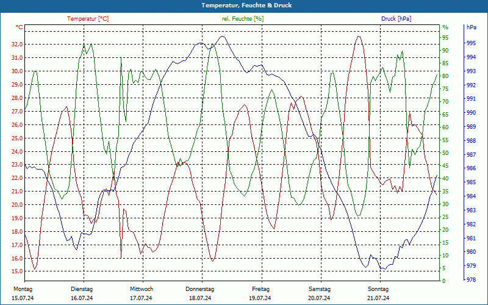Click the '995' pressure axis value
Image resolution: width=488 pixels, height=305 pixels.
pos(472,43)
